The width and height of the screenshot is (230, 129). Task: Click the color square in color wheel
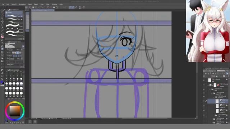pos(15,111)
